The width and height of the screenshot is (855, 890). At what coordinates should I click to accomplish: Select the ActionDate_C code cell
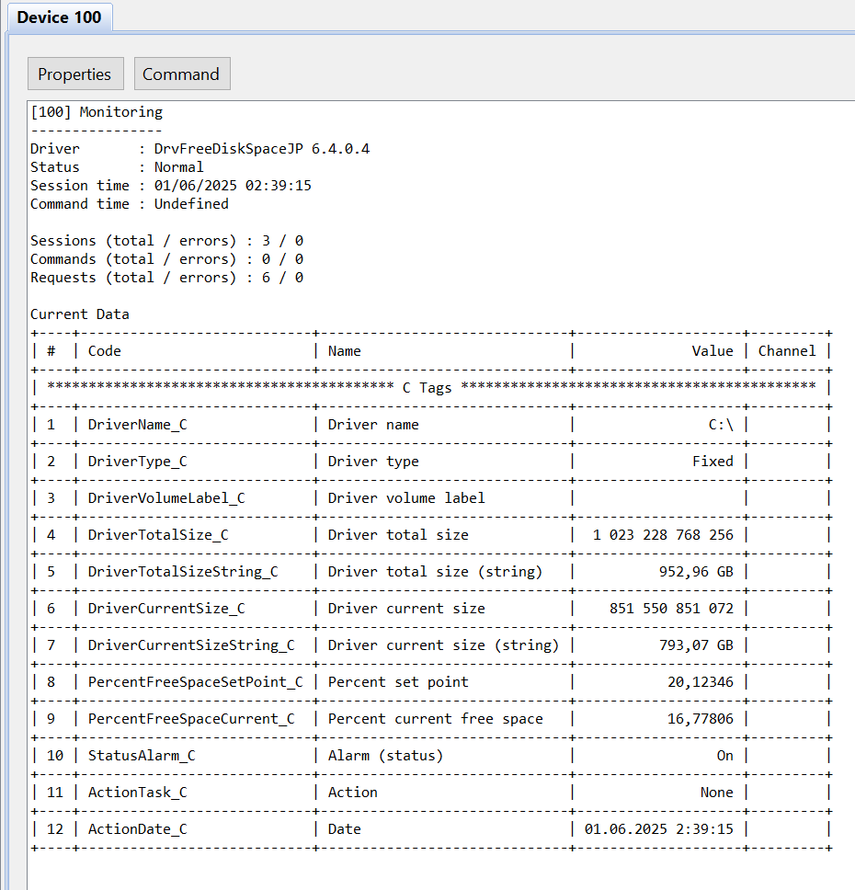click(137, 829)
